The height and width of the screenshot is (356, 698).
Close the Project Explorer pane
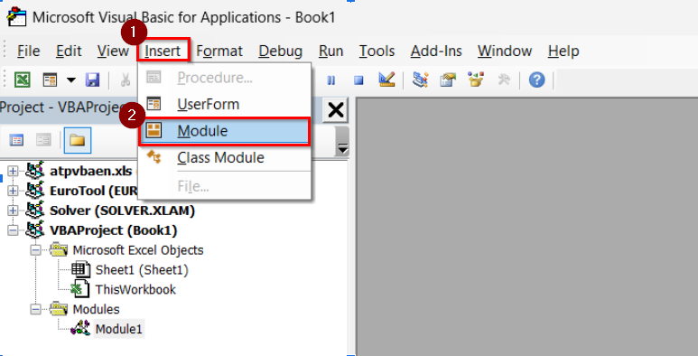(x=335, y=109)
